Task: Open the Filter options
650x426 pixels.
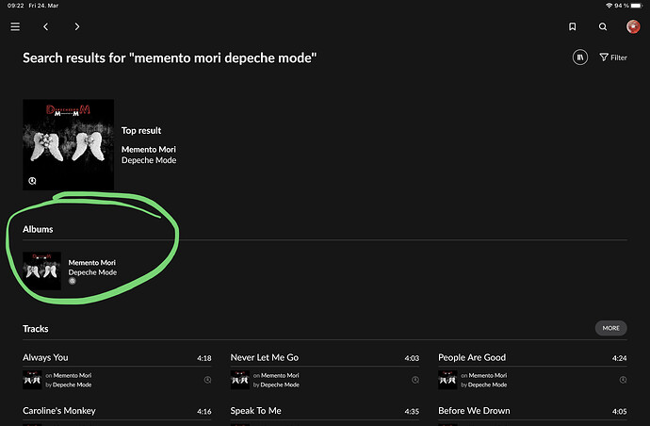Action: (613, 57)
